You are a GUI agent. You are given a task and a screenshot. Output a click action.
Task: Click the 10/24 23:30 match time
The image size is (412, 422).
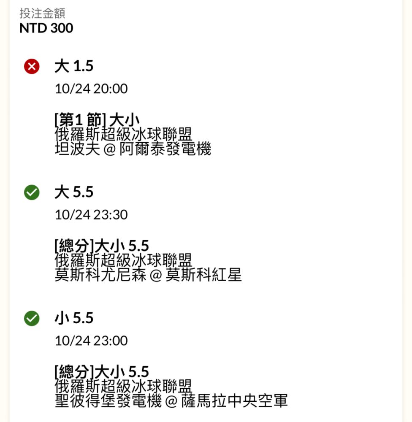91,215
